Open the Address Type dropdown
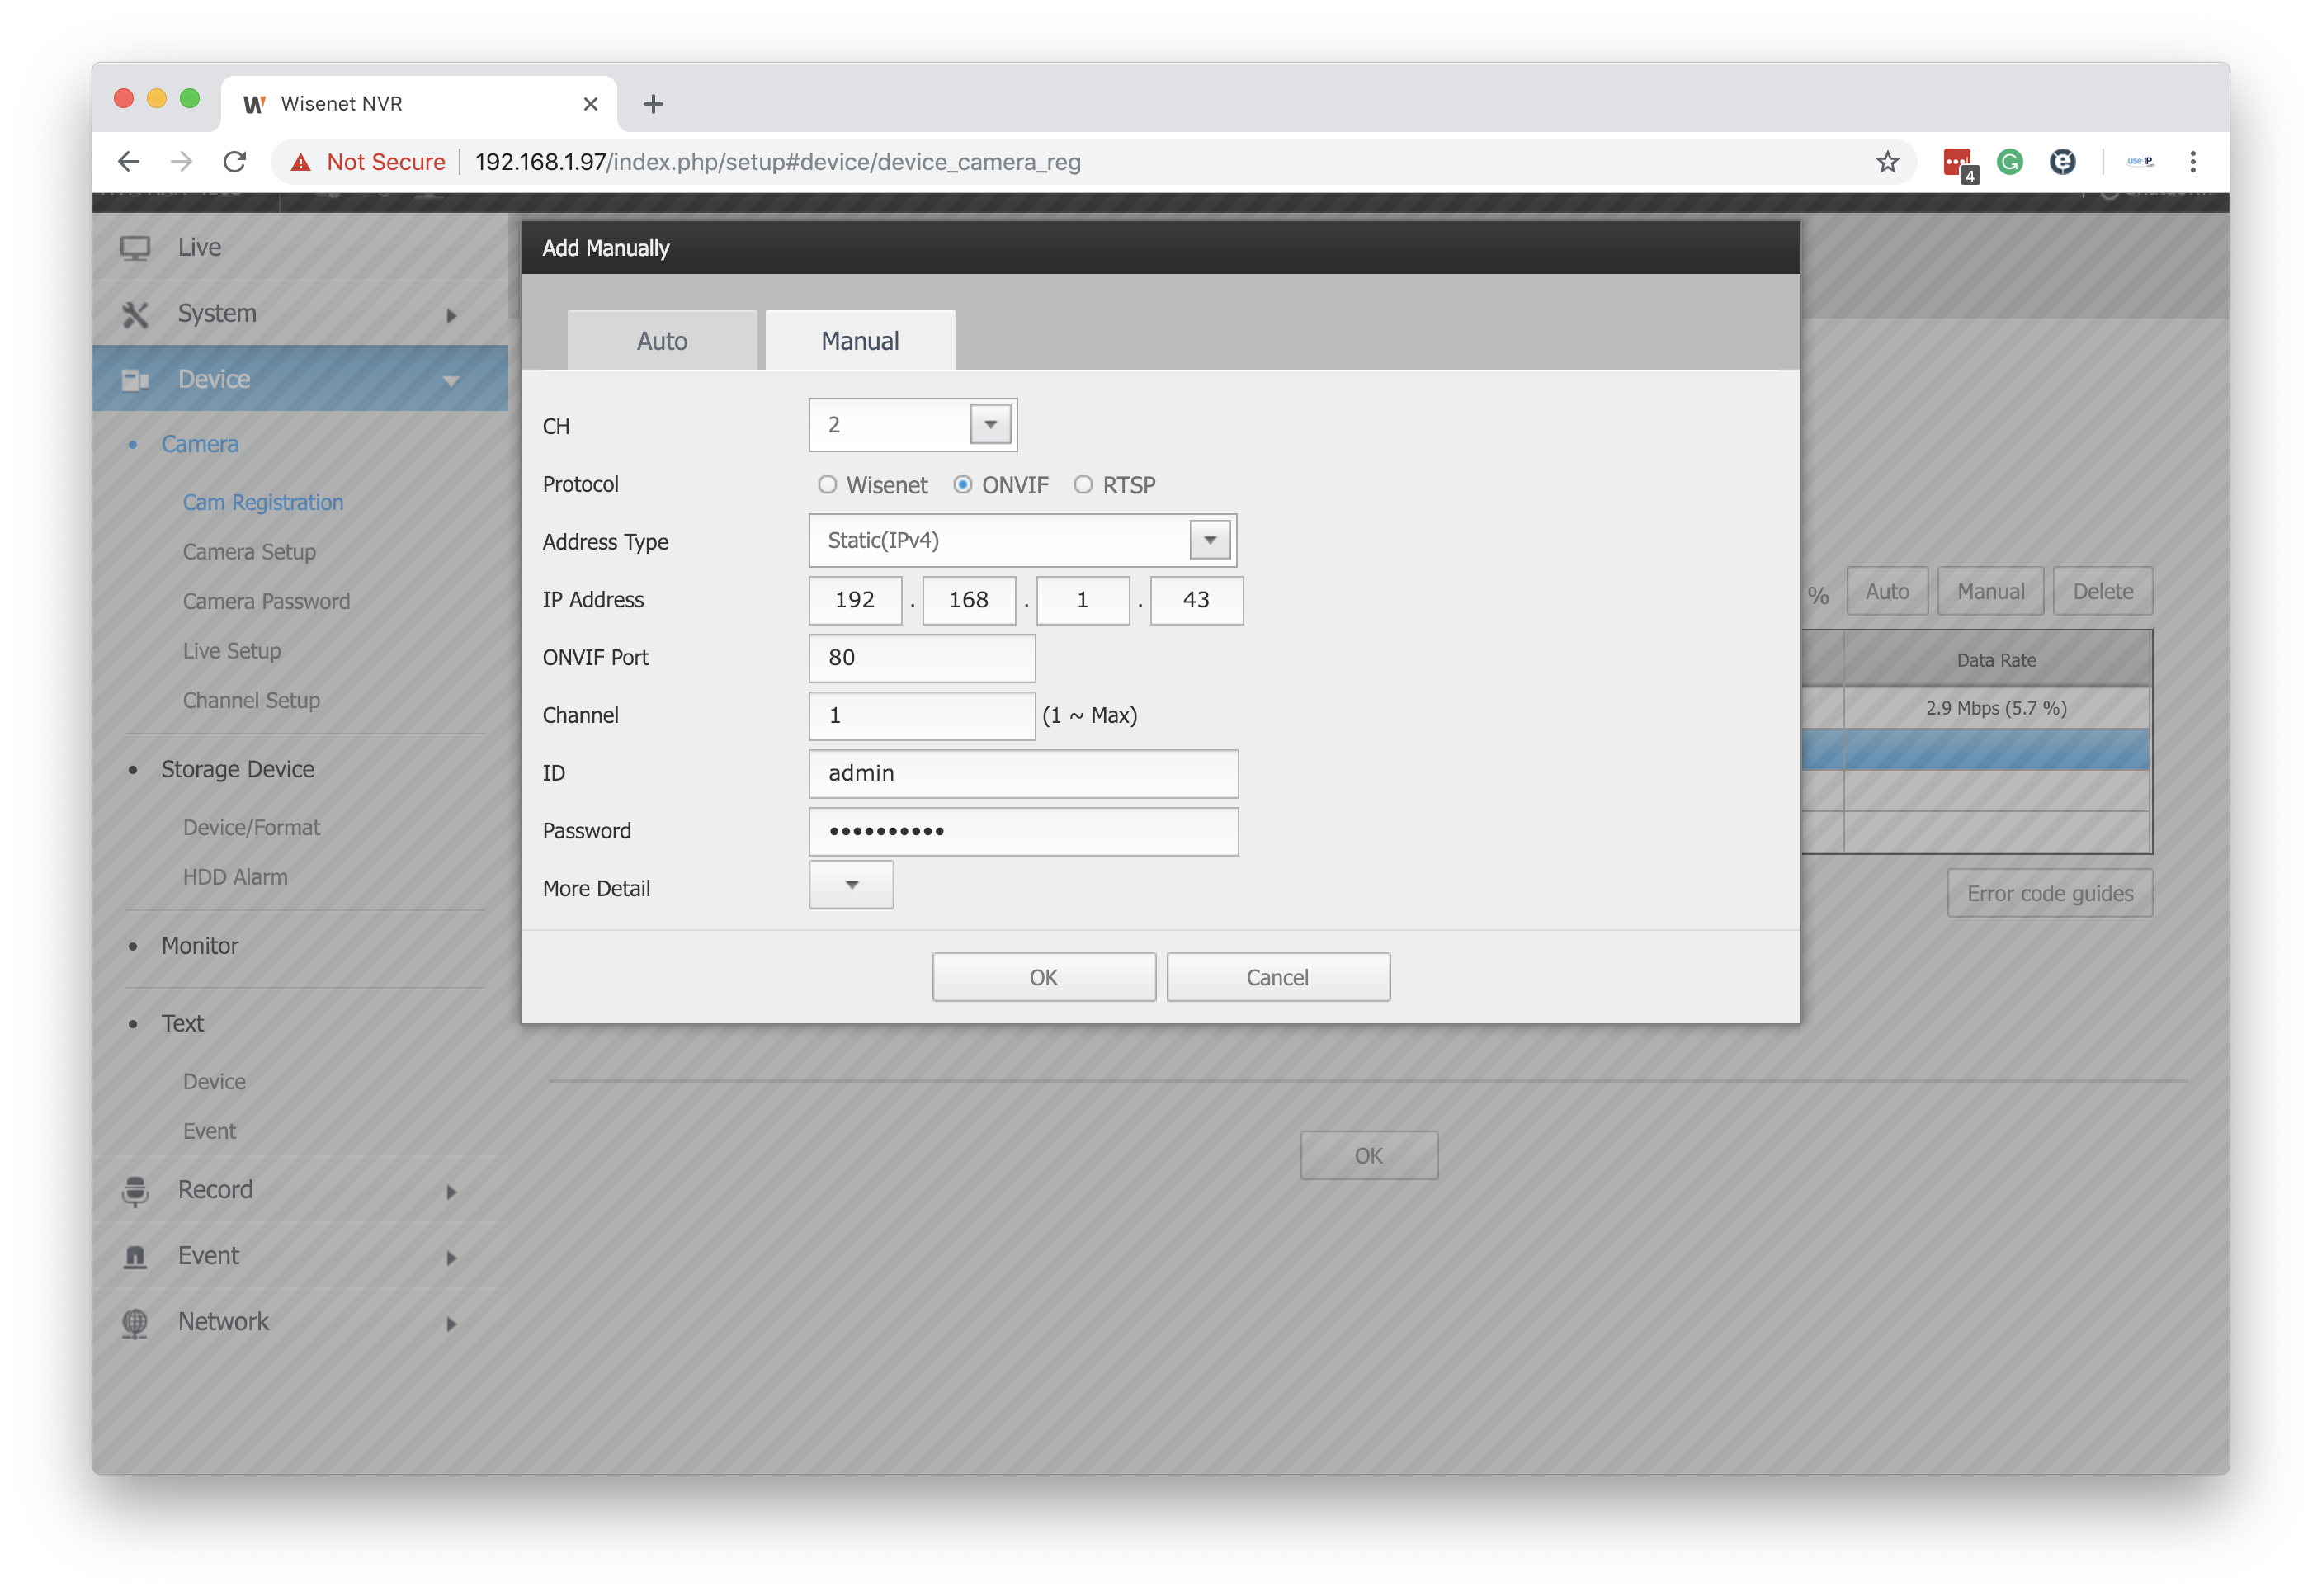Image resolution: width=2322 pixels, height=1596 pixels. pyautogui.click(x=1209, y=541)
